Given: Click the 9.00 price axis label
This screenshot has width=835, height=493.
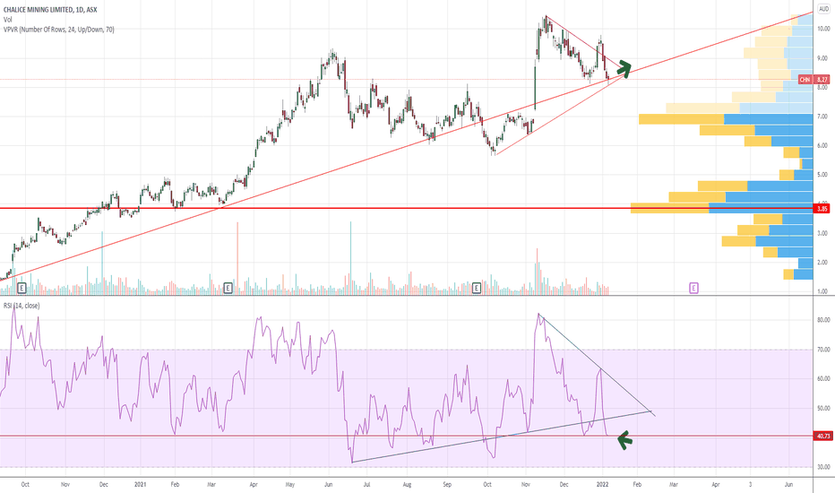Looking at the screenshot, I should point(823,58).
